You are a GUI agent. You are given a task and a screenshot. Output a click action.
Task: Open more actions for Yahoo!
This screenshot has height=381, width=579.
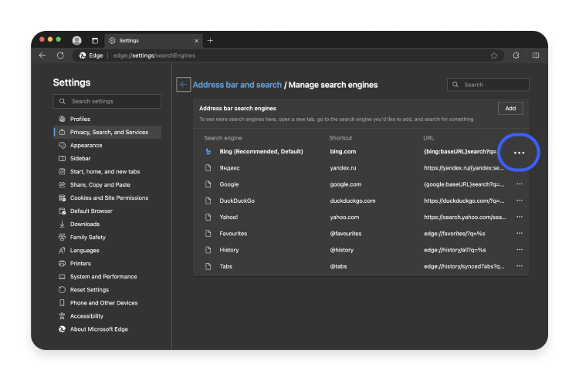click(520, 217)
